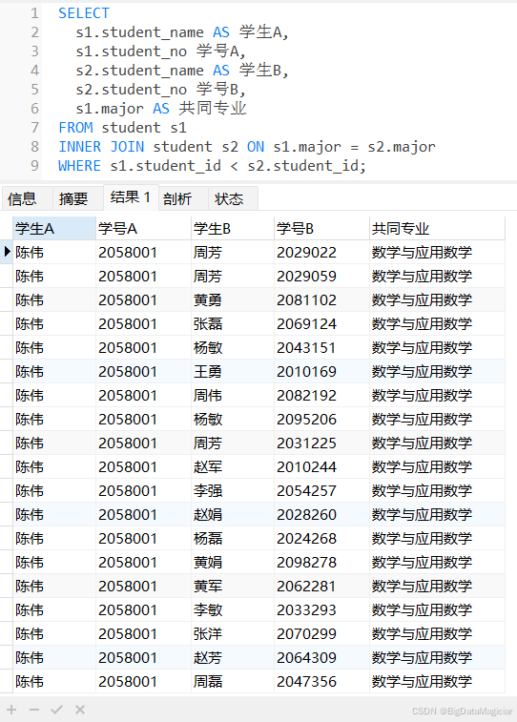The image size is (517, 722).
Task: Select cell 2047356
Action: [321, 682]
